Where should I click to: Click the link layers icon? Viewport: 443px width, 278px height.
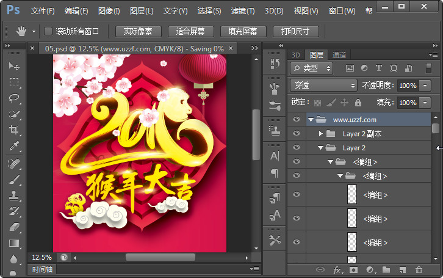coord(320,269)
